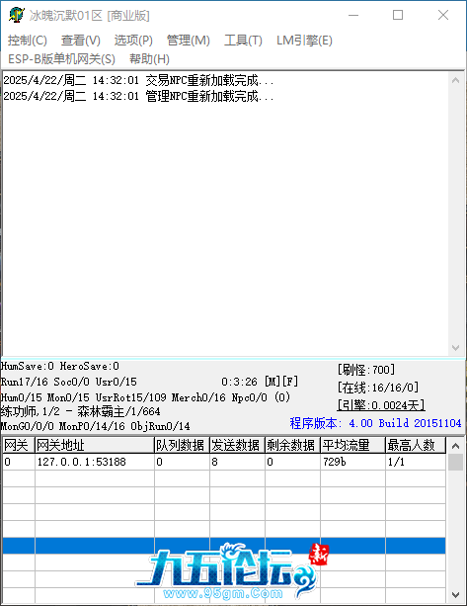
Task: Close the 冰魄沉默01区 window
Action: [x=443, y=15]
